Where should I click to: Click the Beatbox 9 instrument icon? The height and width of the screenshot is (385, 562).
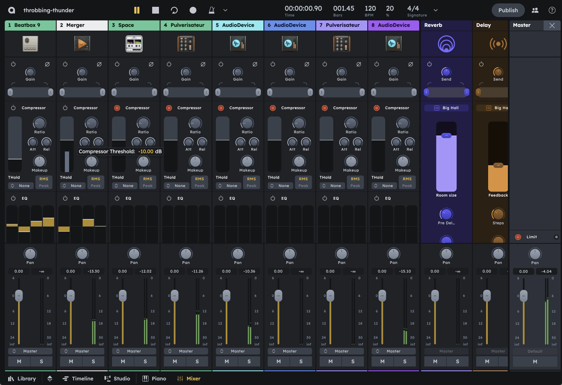pos(30,44)
